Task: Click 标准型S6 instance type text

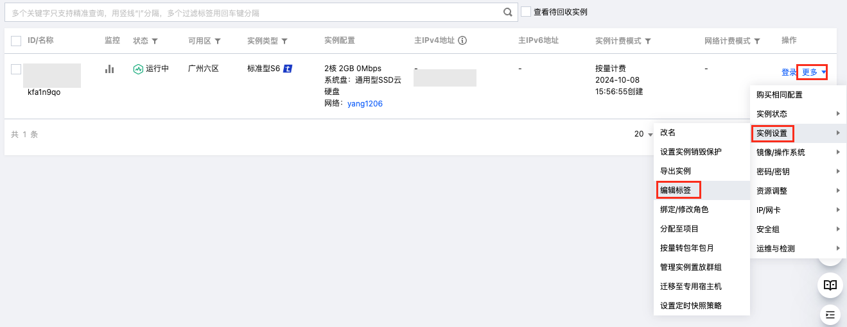Action: tap(264, 68)
